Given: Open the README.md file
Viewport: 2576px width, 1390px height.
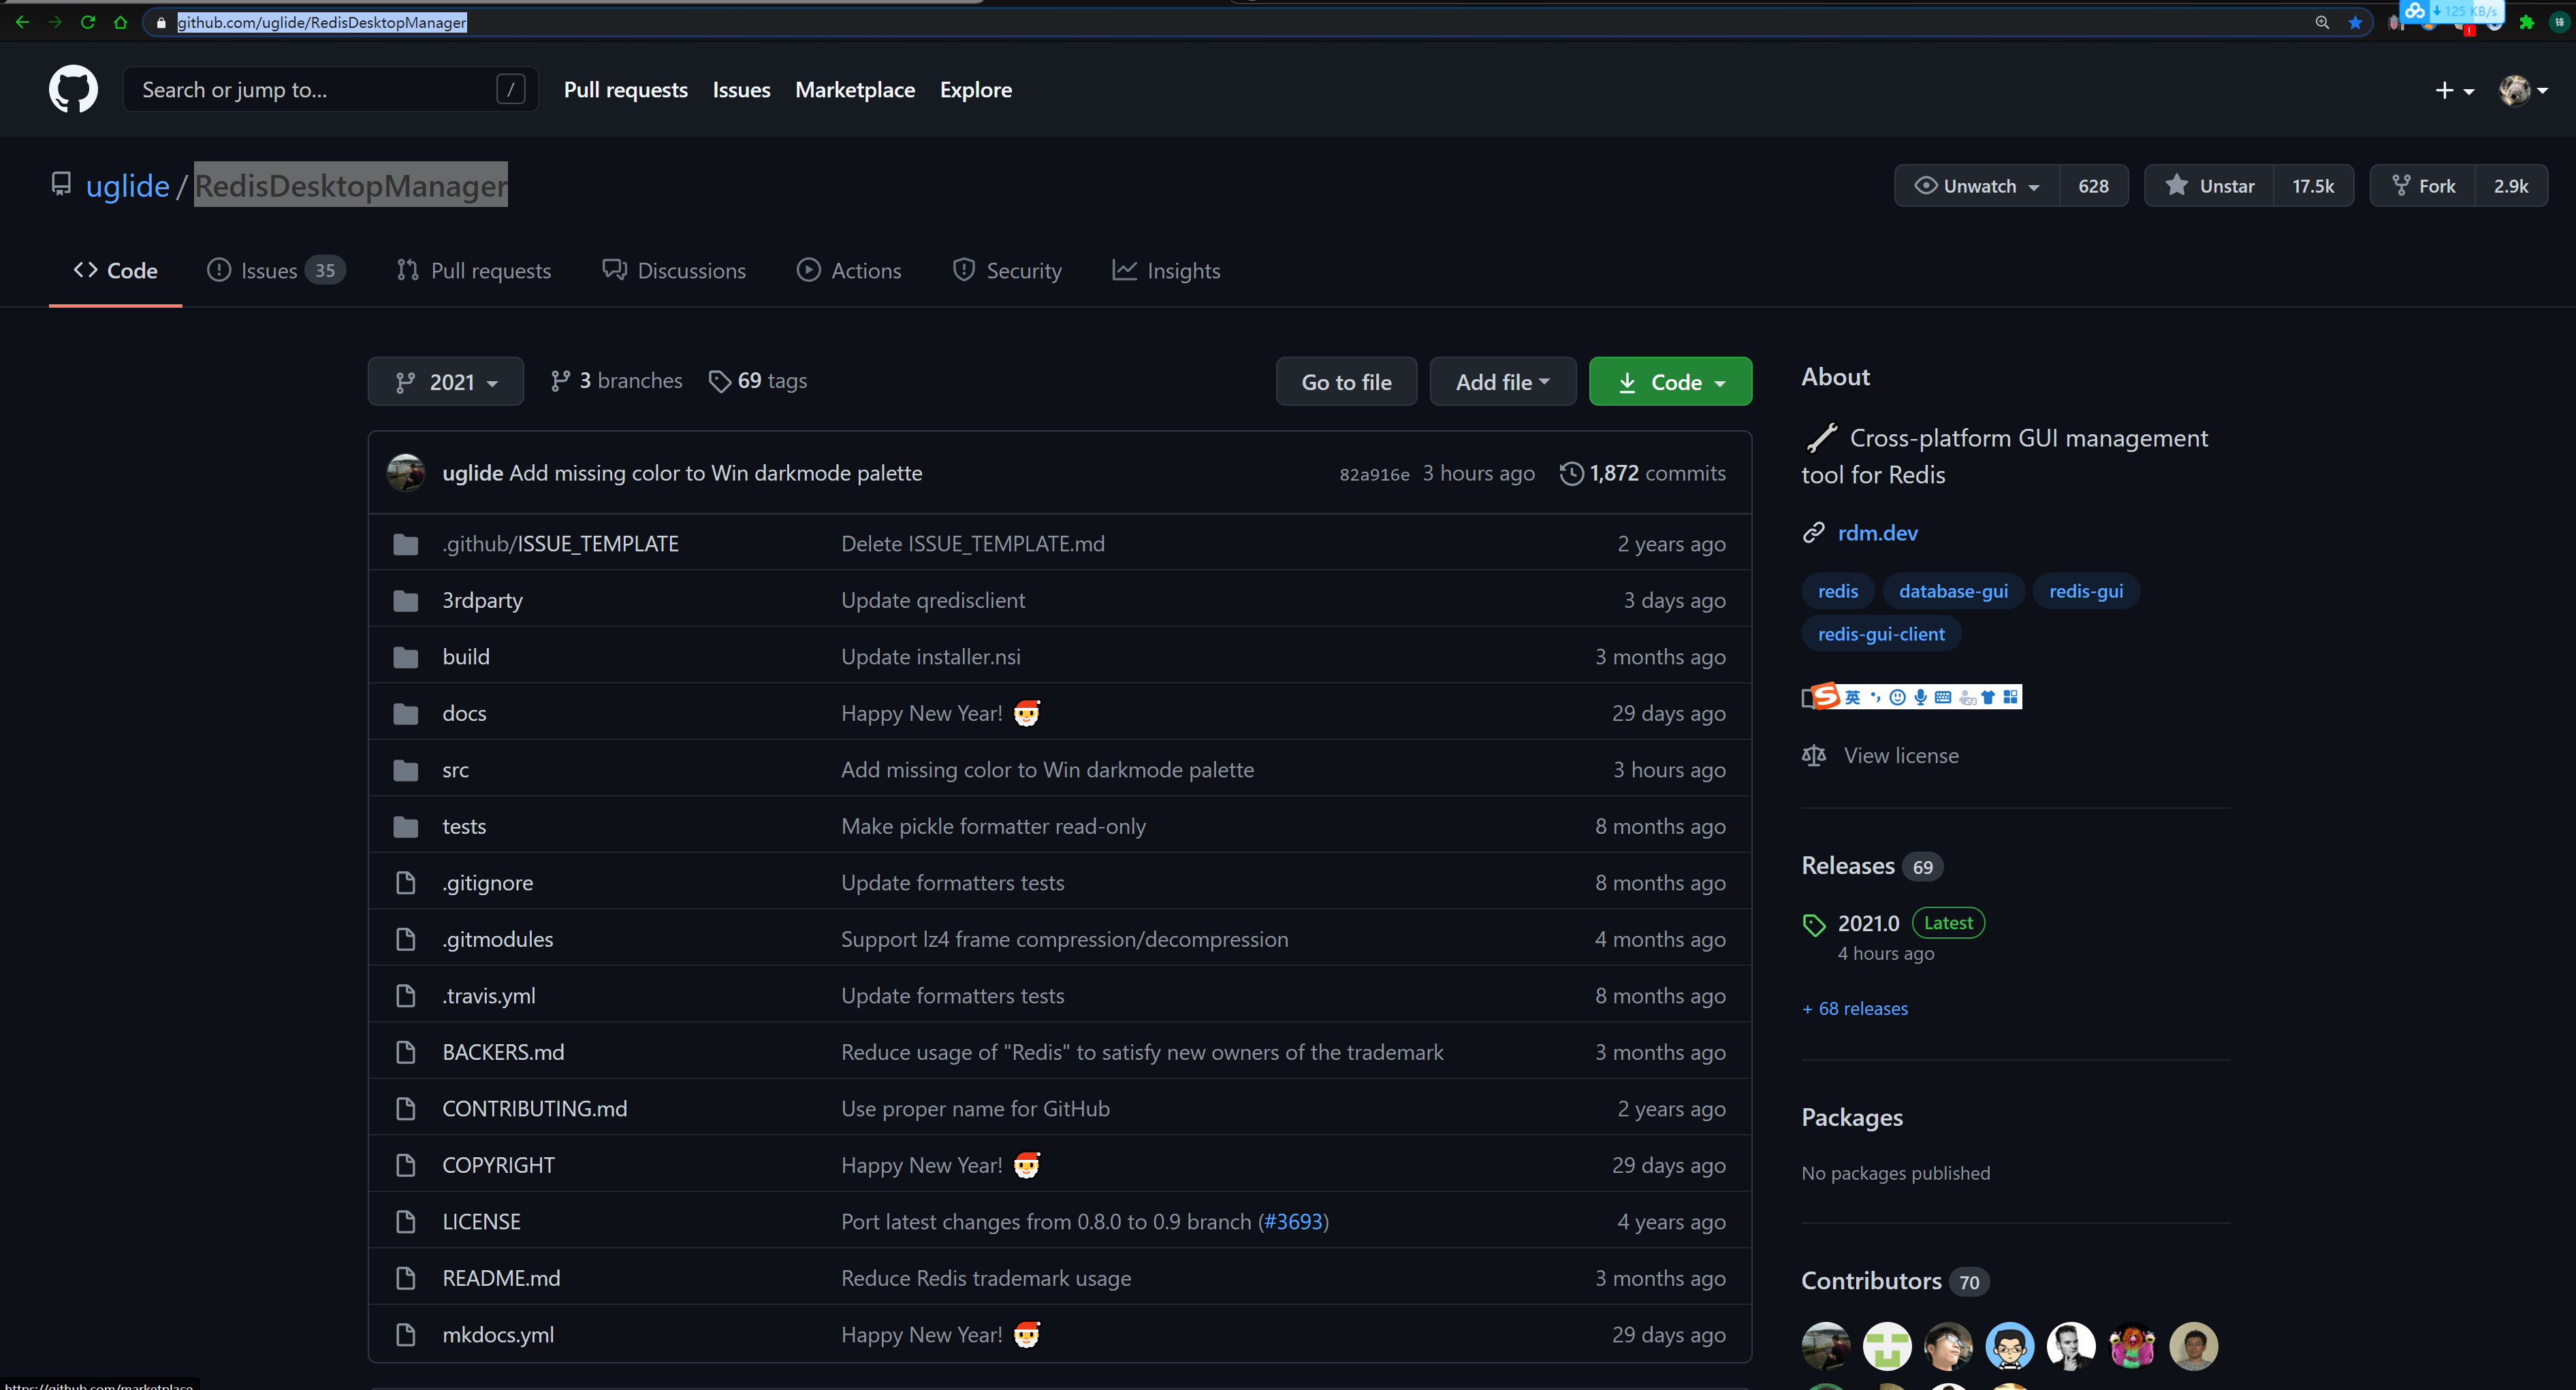Looking at the screenshot, I should tap(501, 1278).
